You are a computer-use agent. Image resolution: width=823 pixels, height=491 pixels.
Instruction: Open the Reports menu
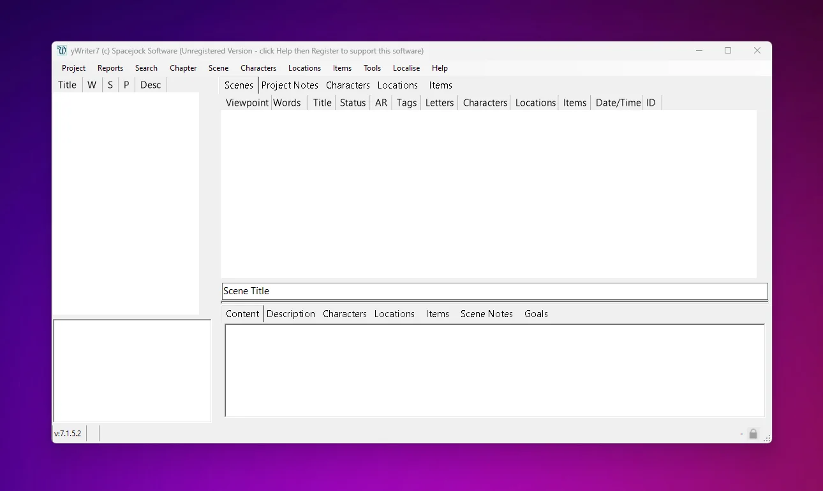pos(110,68)
